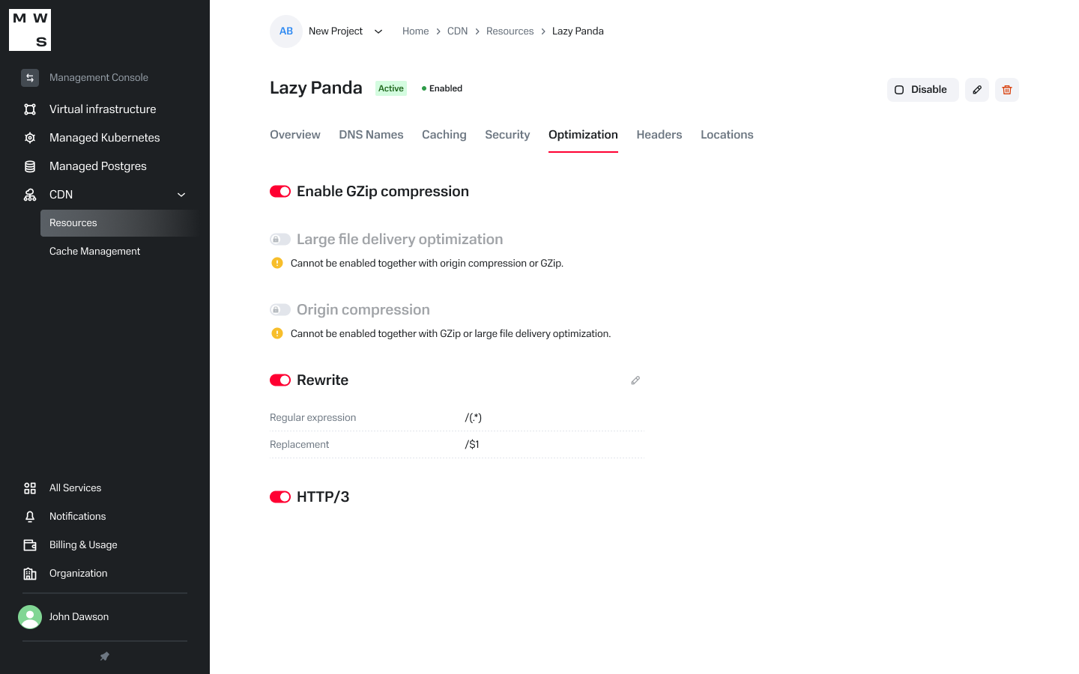Click the AB project avatar

[286, 31]
